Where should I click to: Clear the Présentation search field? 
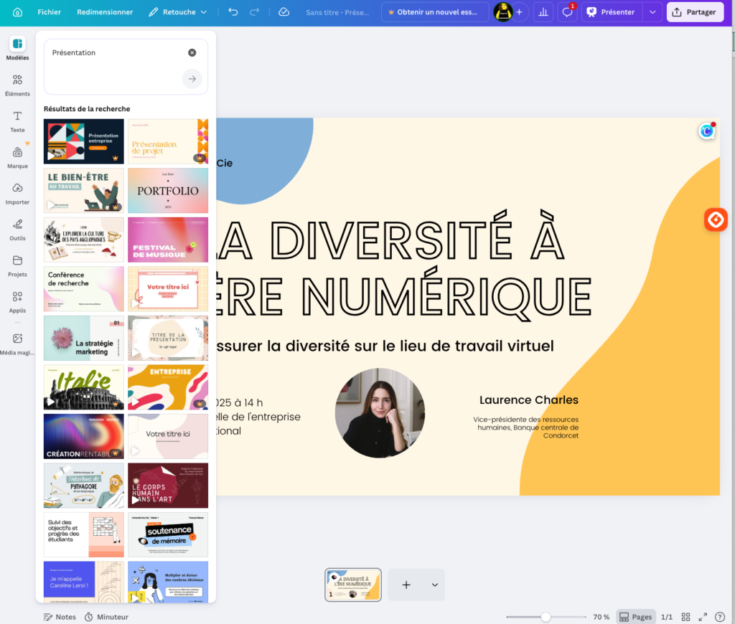click(192, 52)
